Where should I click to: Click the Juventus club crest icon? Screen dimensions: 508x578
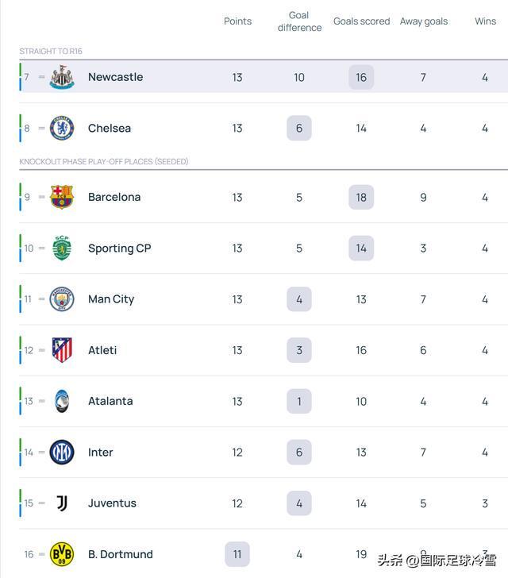click(x=62, y=503)
